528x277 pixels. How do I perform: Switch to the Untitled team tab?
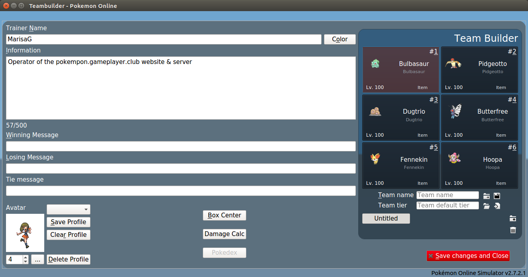tap(386, 219)
